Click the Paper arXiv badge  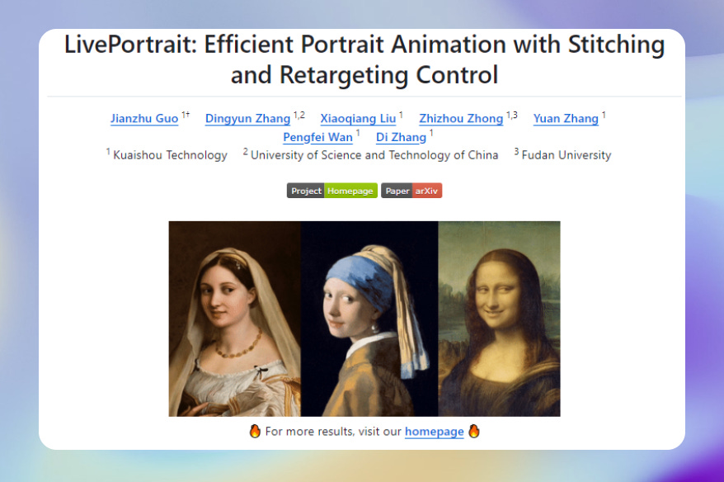[411, 191]
